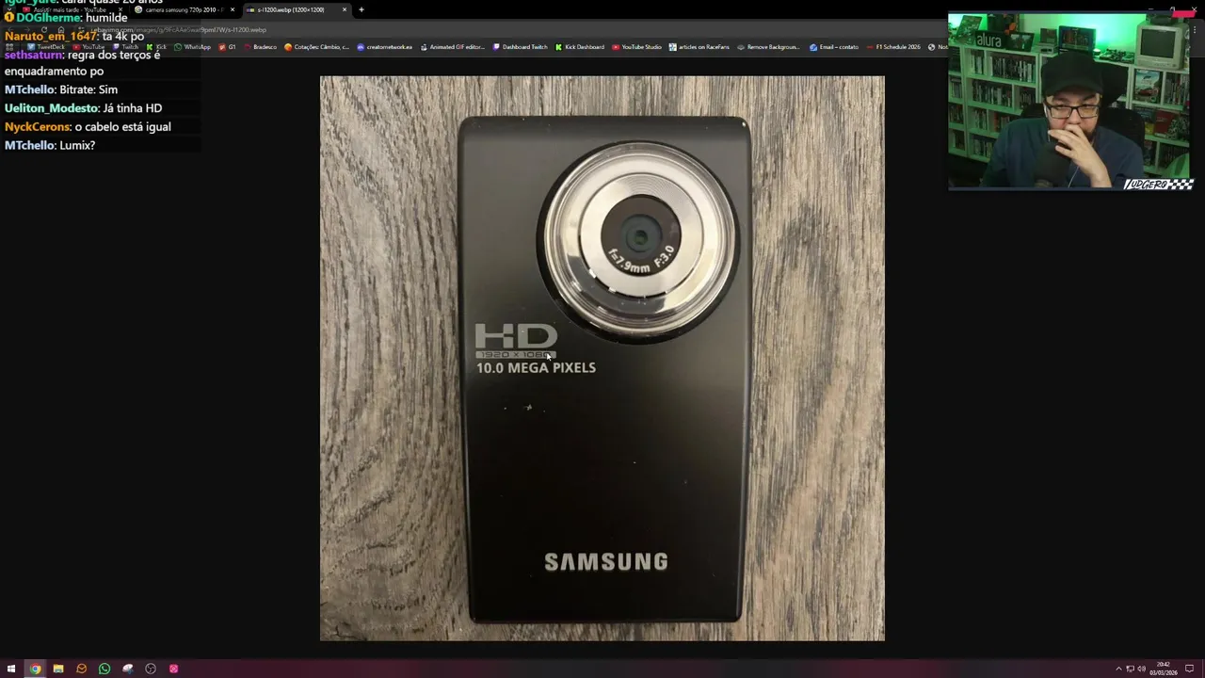Open the Kick Dashboard bookmark
This screenshot has height=678, width=1205.
point(580,47)
